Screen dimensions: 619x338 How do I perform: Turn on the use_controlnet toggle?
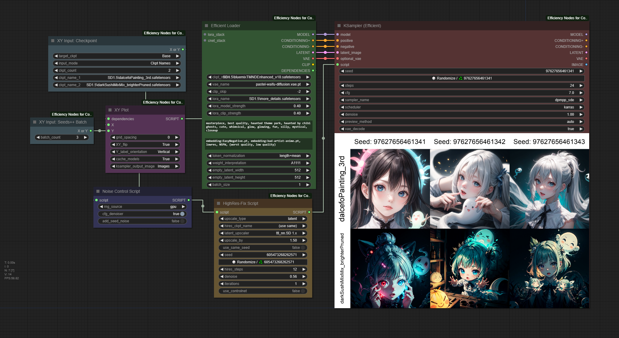tap(303, 291)
